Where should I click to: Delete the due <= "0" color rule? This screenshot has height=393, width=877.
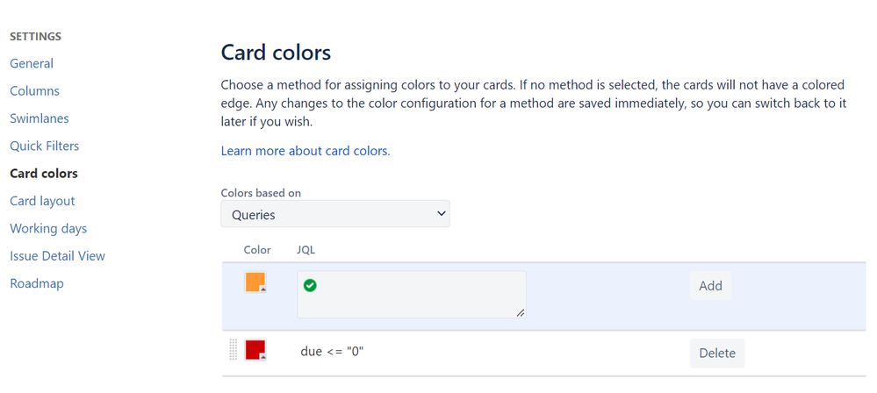[x=716, y=353]
